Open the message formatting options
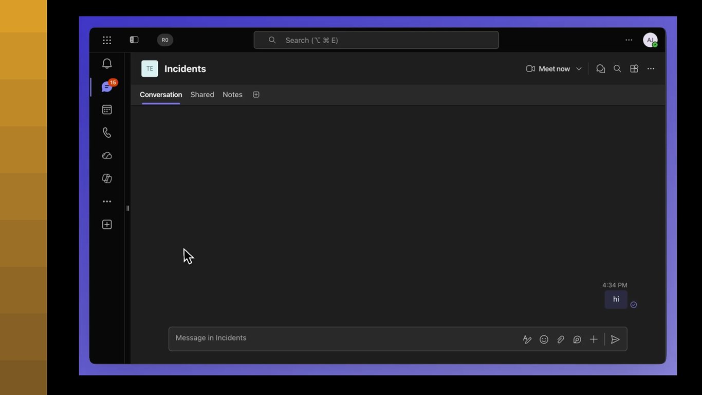 click(x=527, y=339)
